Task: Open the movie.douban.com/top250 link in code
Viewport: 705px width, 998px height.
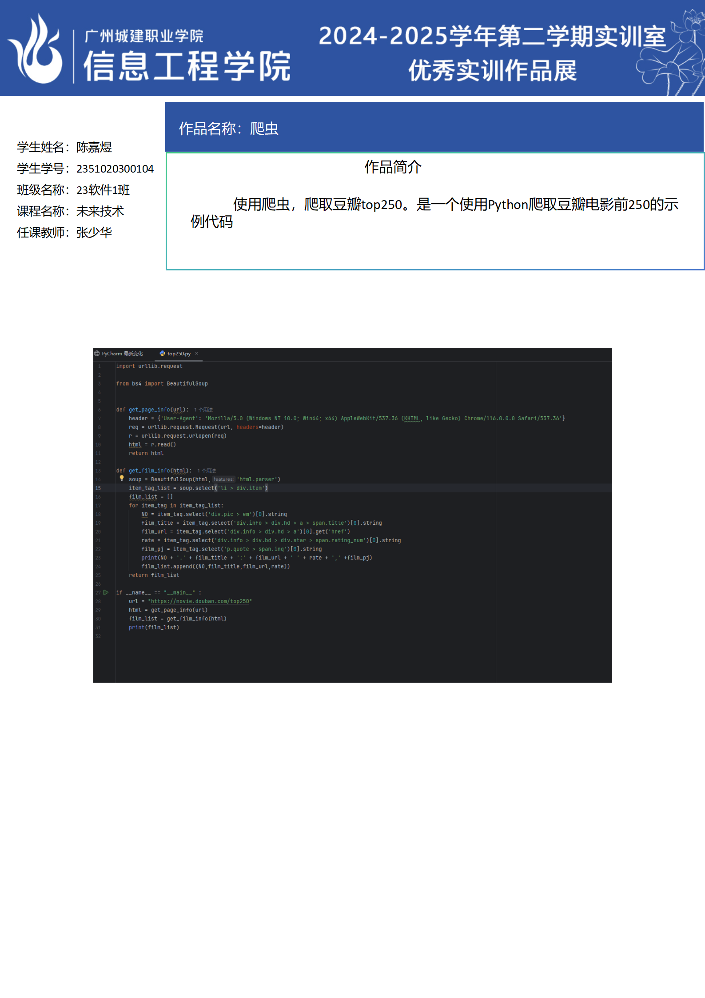Action: point(200,601)
